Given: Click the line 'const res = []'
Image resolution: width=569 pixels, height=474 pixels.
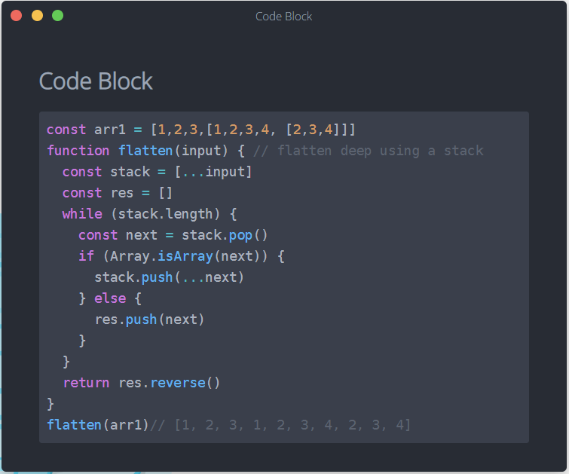Looking at the screenshot, I should tap(118, 193).
